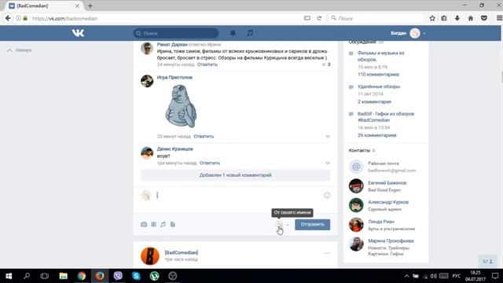
Task: Like Денис Кузнецов's comment
Action: tap(328, 164)
